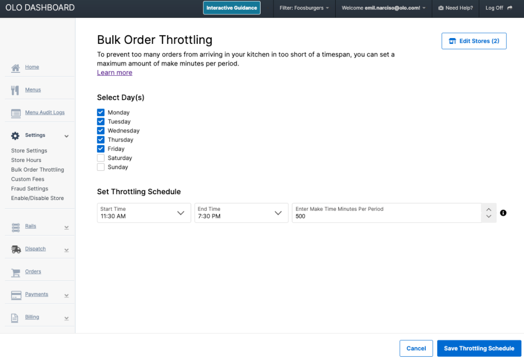This screenshot has height=362, width=524.
Task: Uncheck the Monday checkbox
Action: pyautogui.click(x=101, y=112)
